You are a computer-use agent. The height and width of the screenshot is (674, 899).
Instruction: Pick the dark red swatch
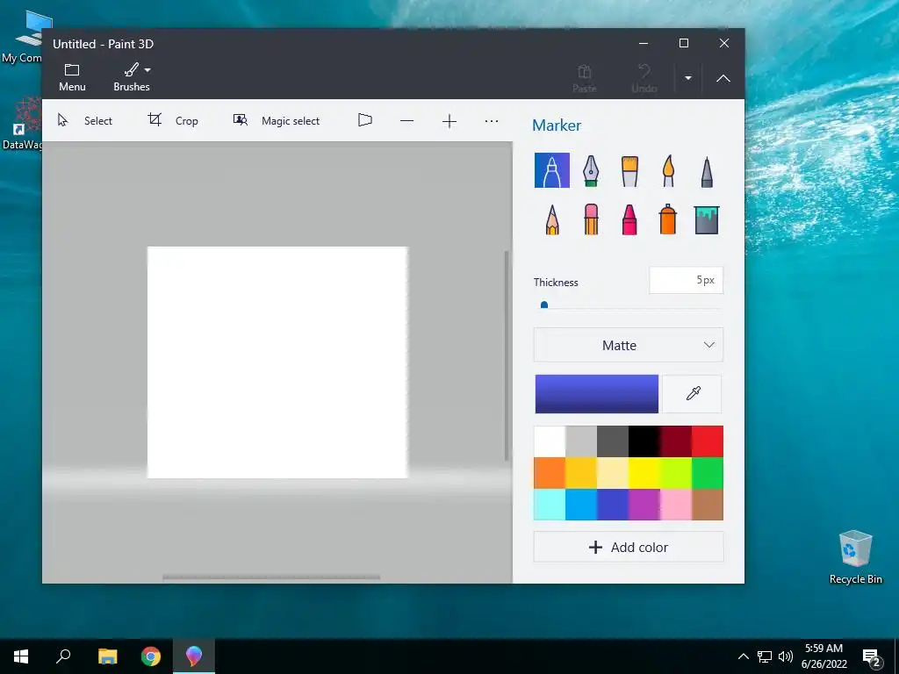coord(675,441)
